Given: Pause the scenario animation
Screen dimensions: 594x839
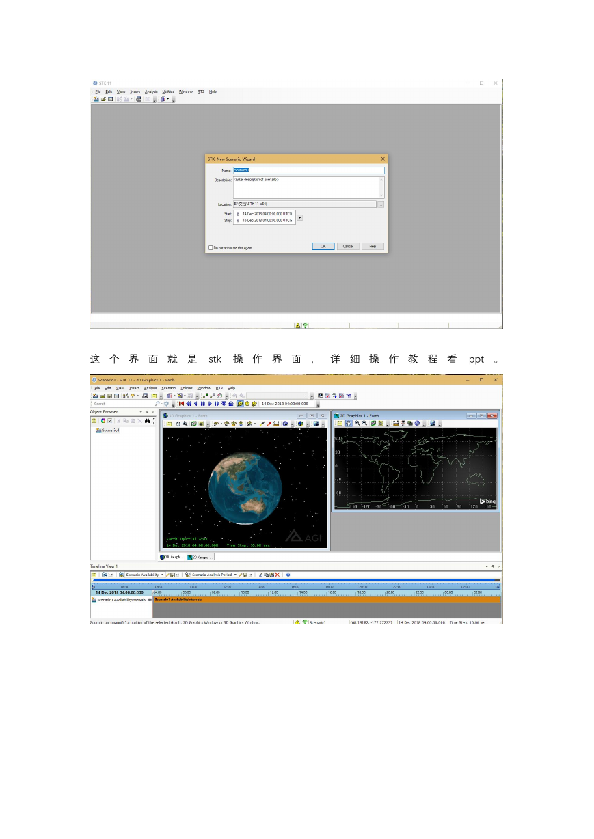Looking at the screenshot, I should pos(203,404).
